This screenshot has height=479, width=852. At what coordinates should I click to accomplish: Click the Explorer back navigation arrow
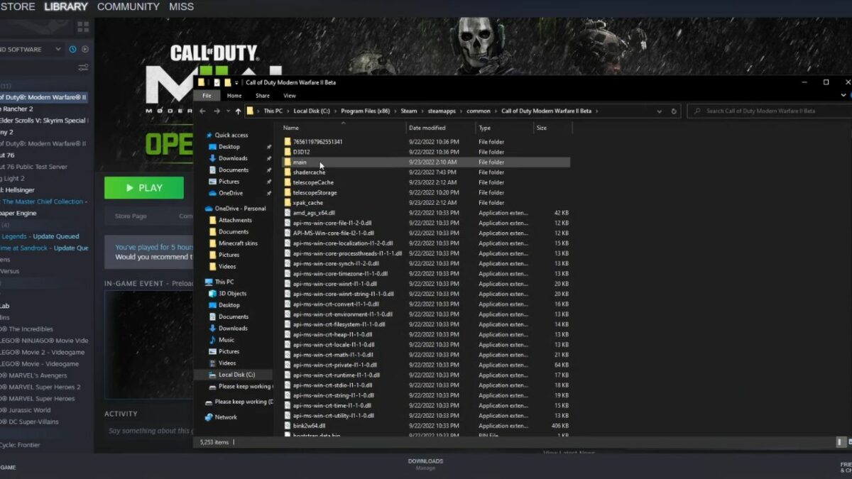tap(203, 111)
